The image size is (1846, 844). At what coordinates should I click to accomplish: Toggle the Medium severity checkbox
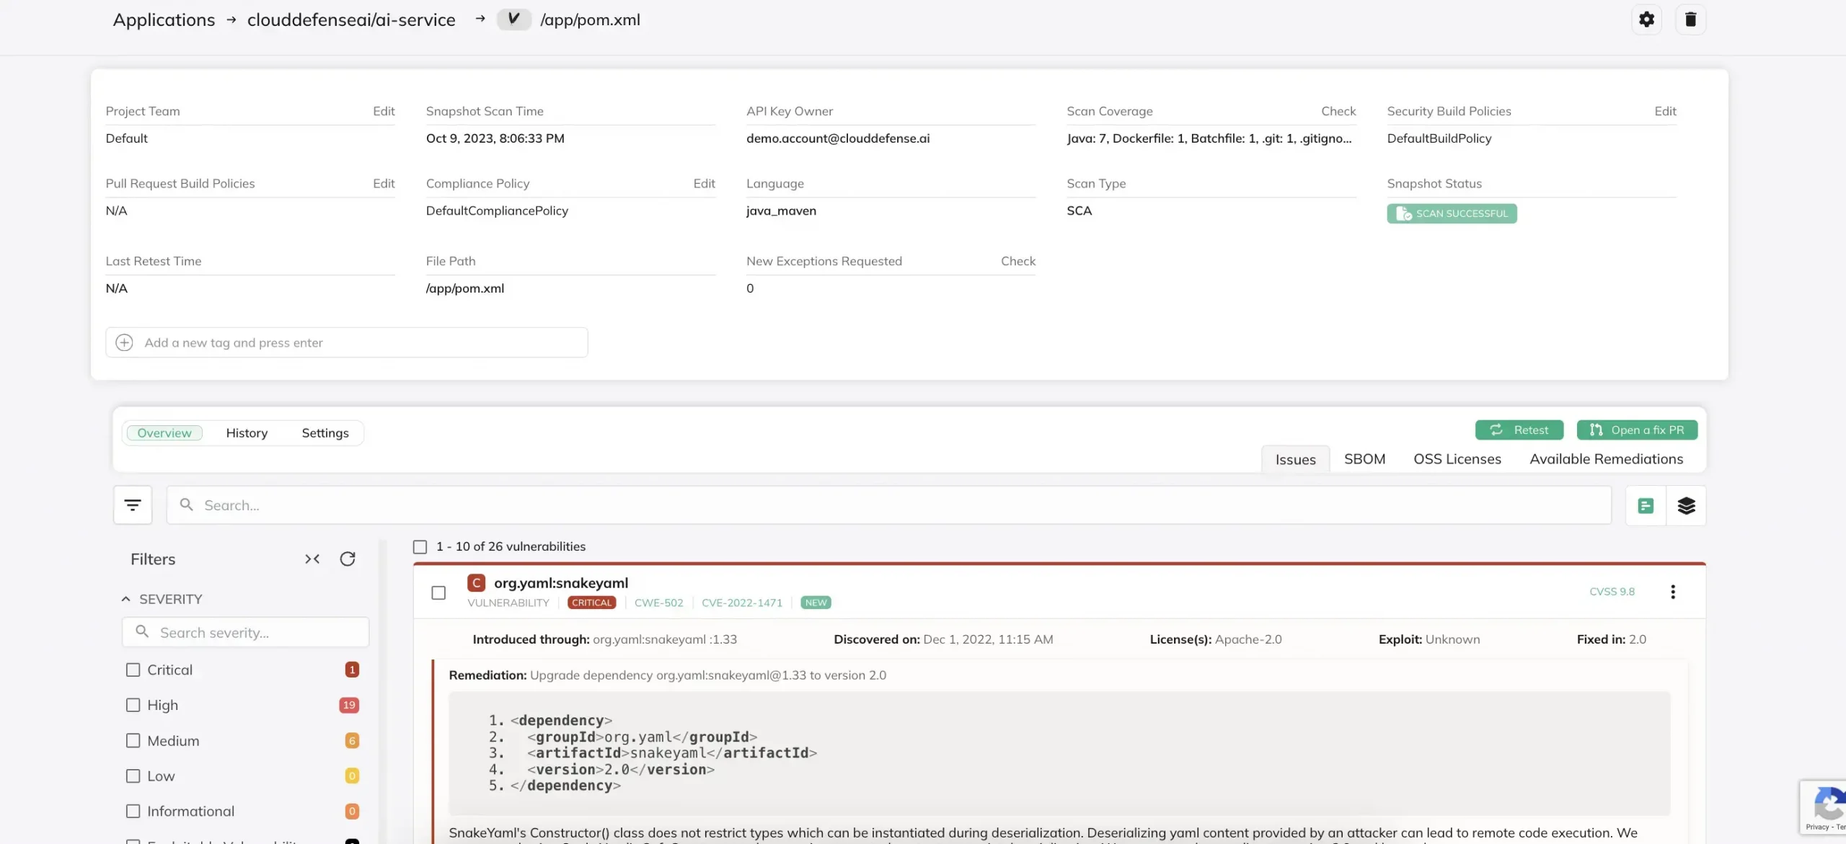pyautogui.click(x=133, y=740)
